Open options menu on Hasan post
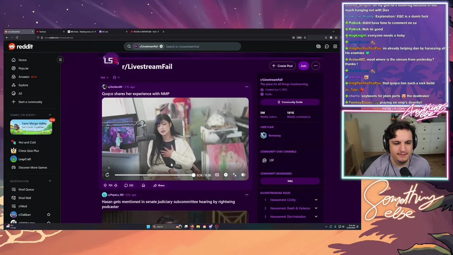 pos(247,195)
